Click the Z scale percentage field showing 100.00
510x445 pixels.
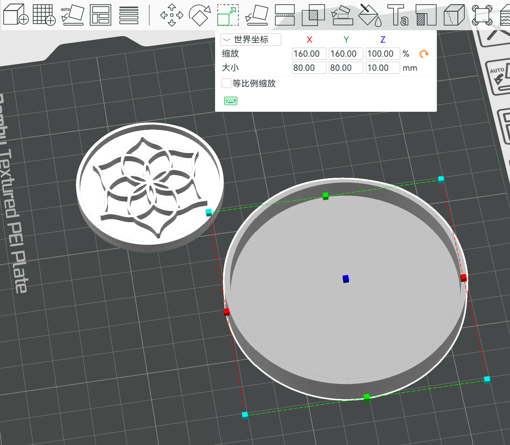click(383, 54)
